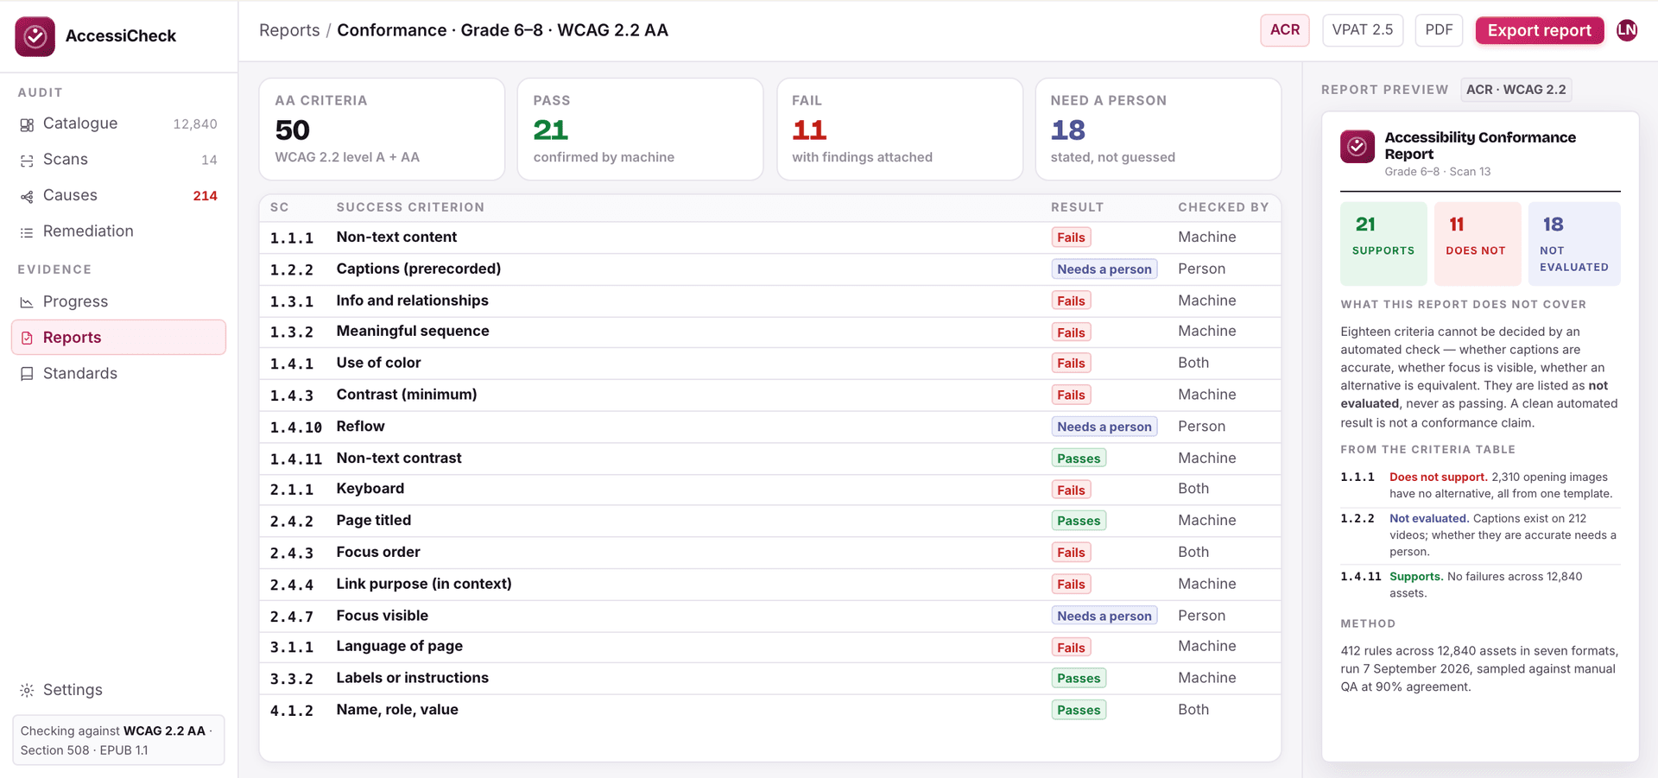Click the Progress chart icon
The width and height of the screenshot is (1658, 778).
27,302
